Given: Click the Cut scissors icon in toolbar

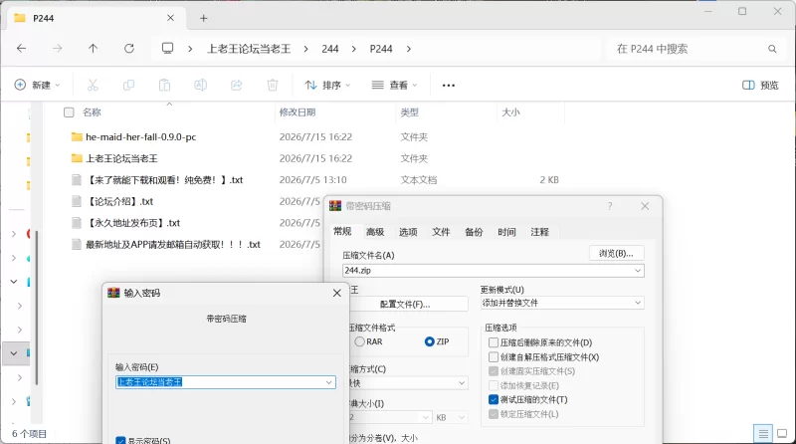Looking at the screenshot, I should click(x=93, y=85).
